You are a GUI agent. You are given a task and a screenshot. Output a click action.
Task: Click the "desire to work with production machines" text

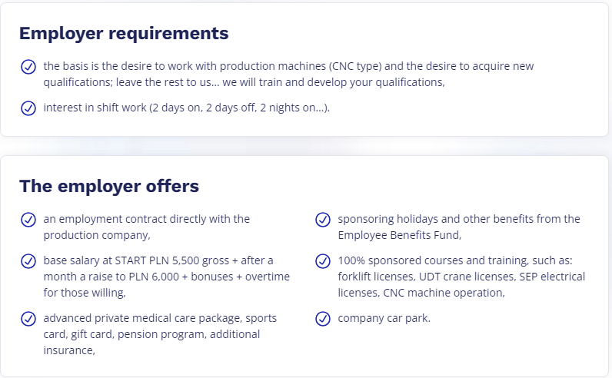coord(192,66)
